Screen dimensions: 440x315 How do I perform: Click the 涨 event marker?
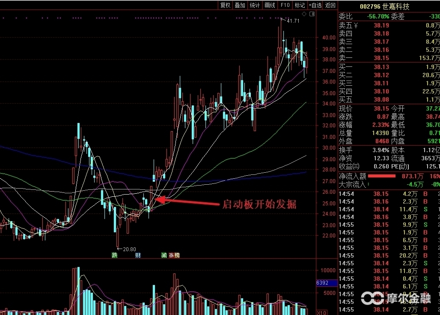tap(172, 255)
